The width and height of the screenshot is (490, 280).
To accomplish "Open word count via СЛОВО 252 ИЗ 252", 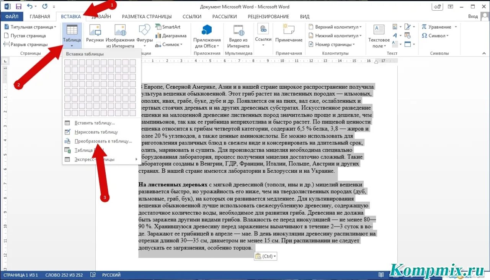I will tap(64, 275).
